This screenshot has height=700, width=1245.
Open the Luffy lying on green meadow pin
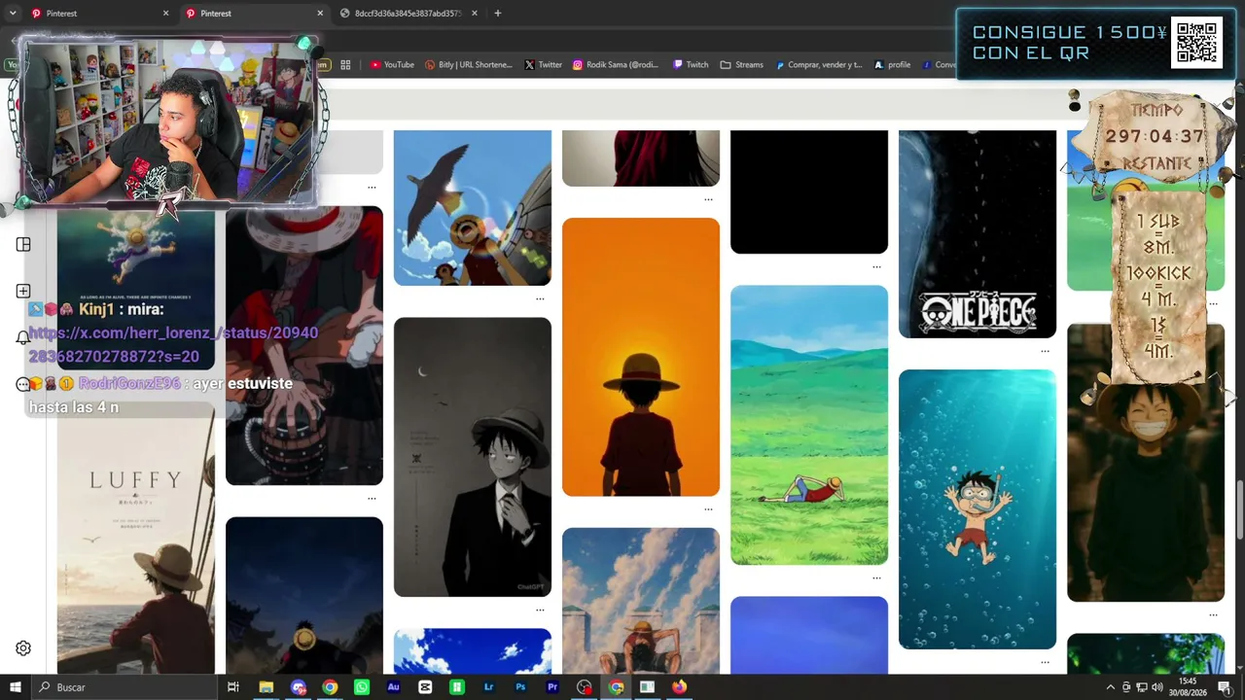809,425
